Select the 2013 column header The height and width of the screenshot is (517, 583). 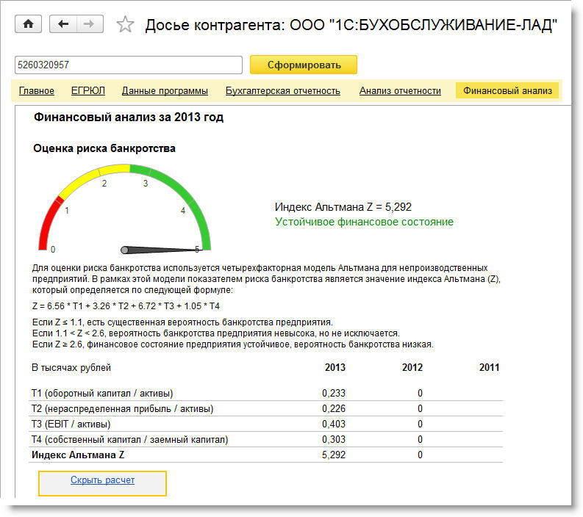click(x=335, y=367)
